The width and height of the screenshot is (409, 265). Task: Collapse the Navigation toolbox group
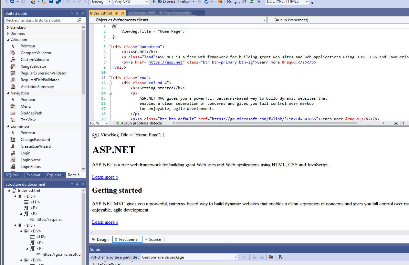point(8,93)
